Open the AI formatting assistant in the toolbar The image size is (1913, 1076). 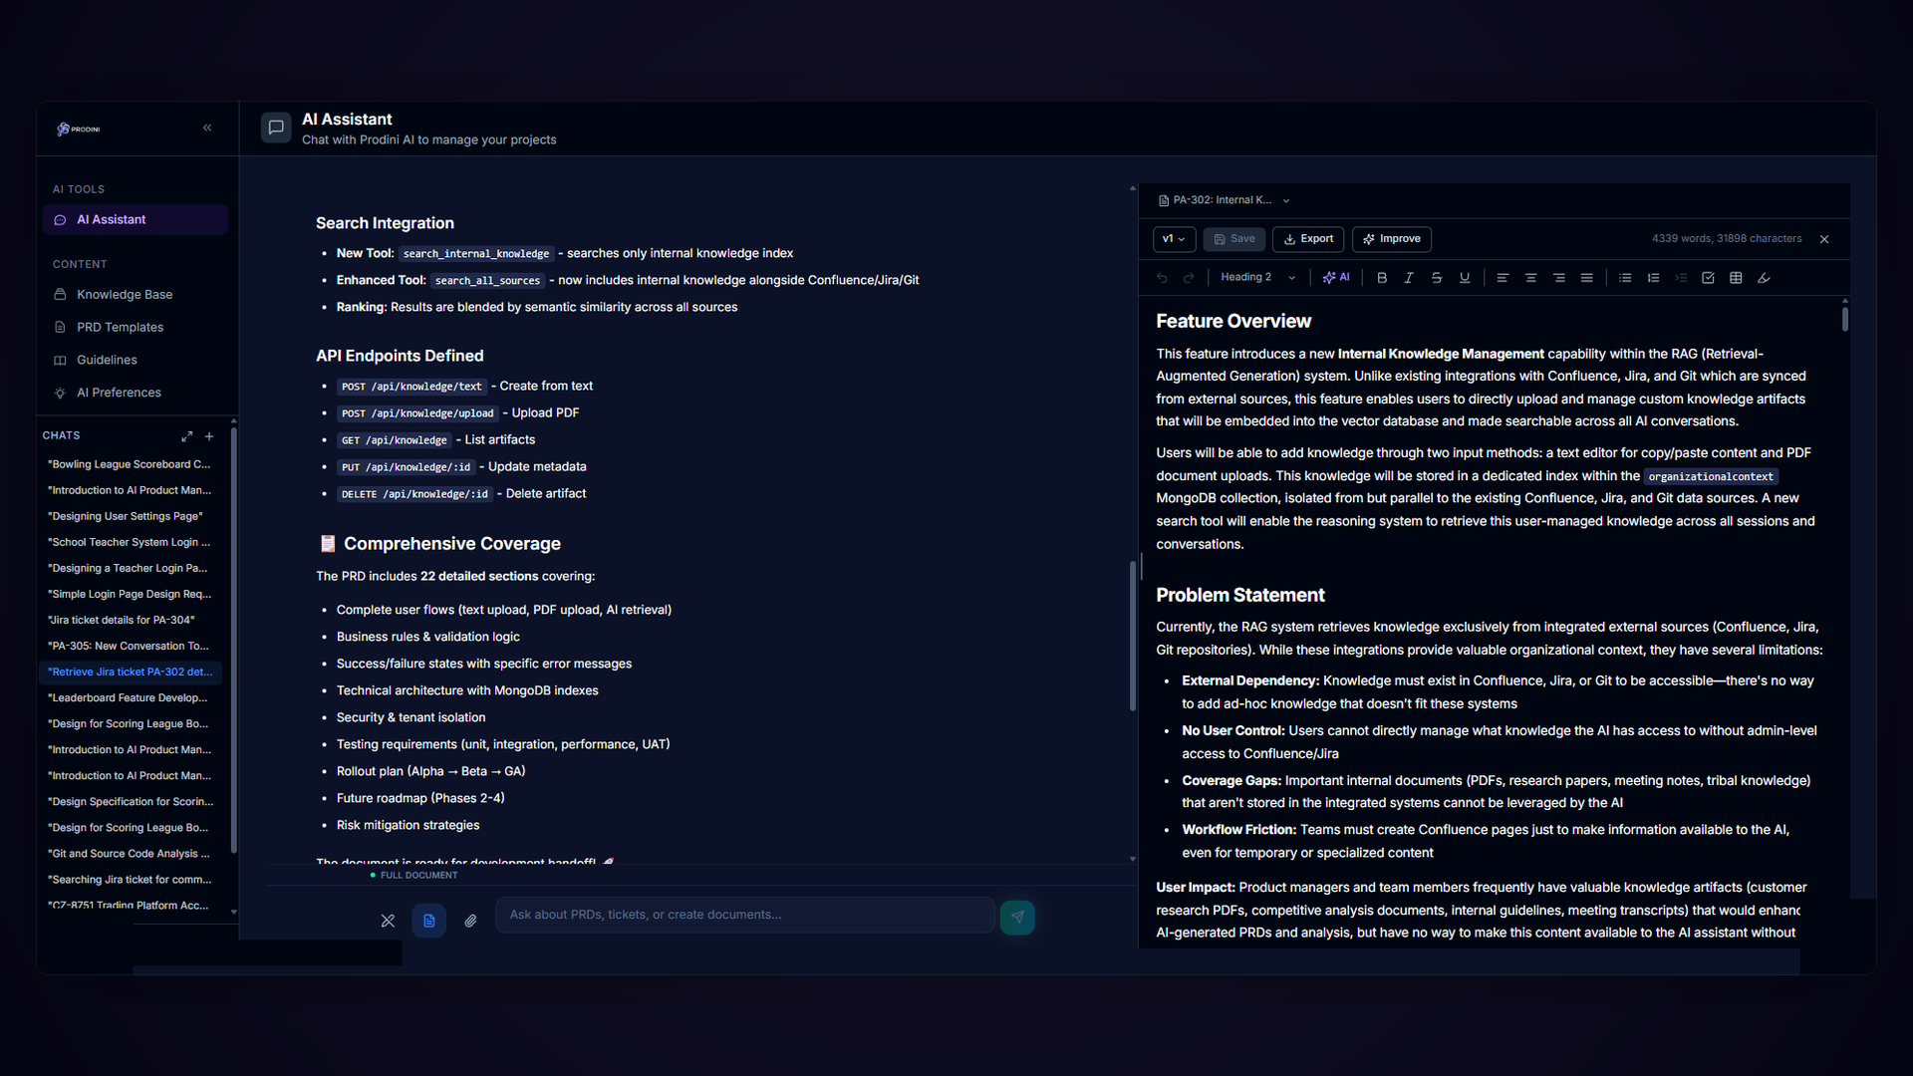click(x=1335, y=278)
